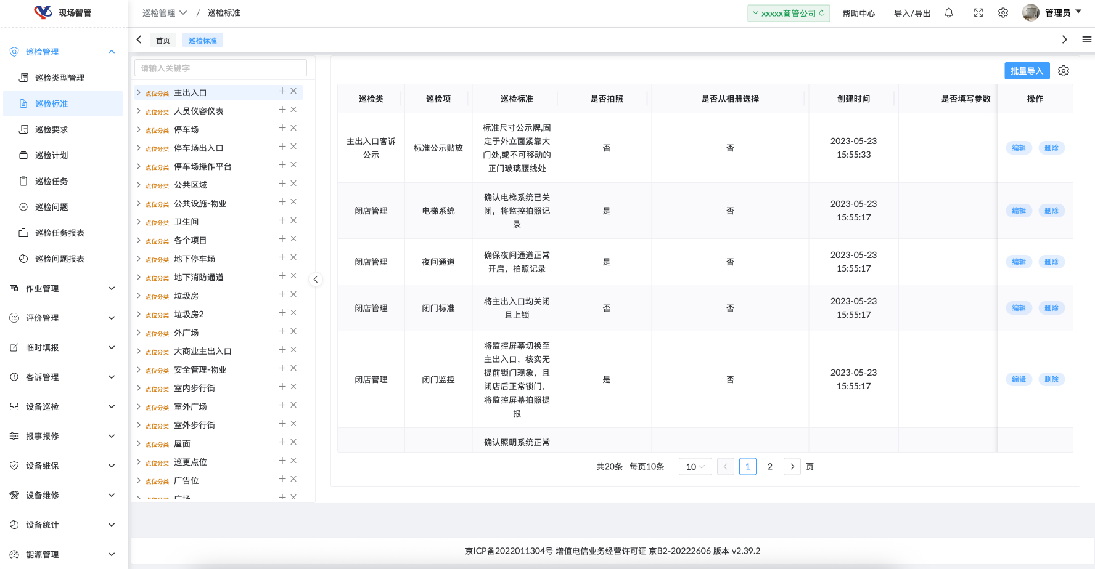Viewport: 1095px width, 569px height.
Task: Click the keyword search input field
Action: [220, 68]
